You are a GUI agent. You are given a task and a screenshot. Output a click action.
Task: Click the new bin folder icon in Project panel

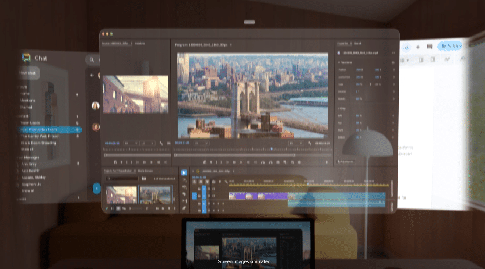point(143,179)
